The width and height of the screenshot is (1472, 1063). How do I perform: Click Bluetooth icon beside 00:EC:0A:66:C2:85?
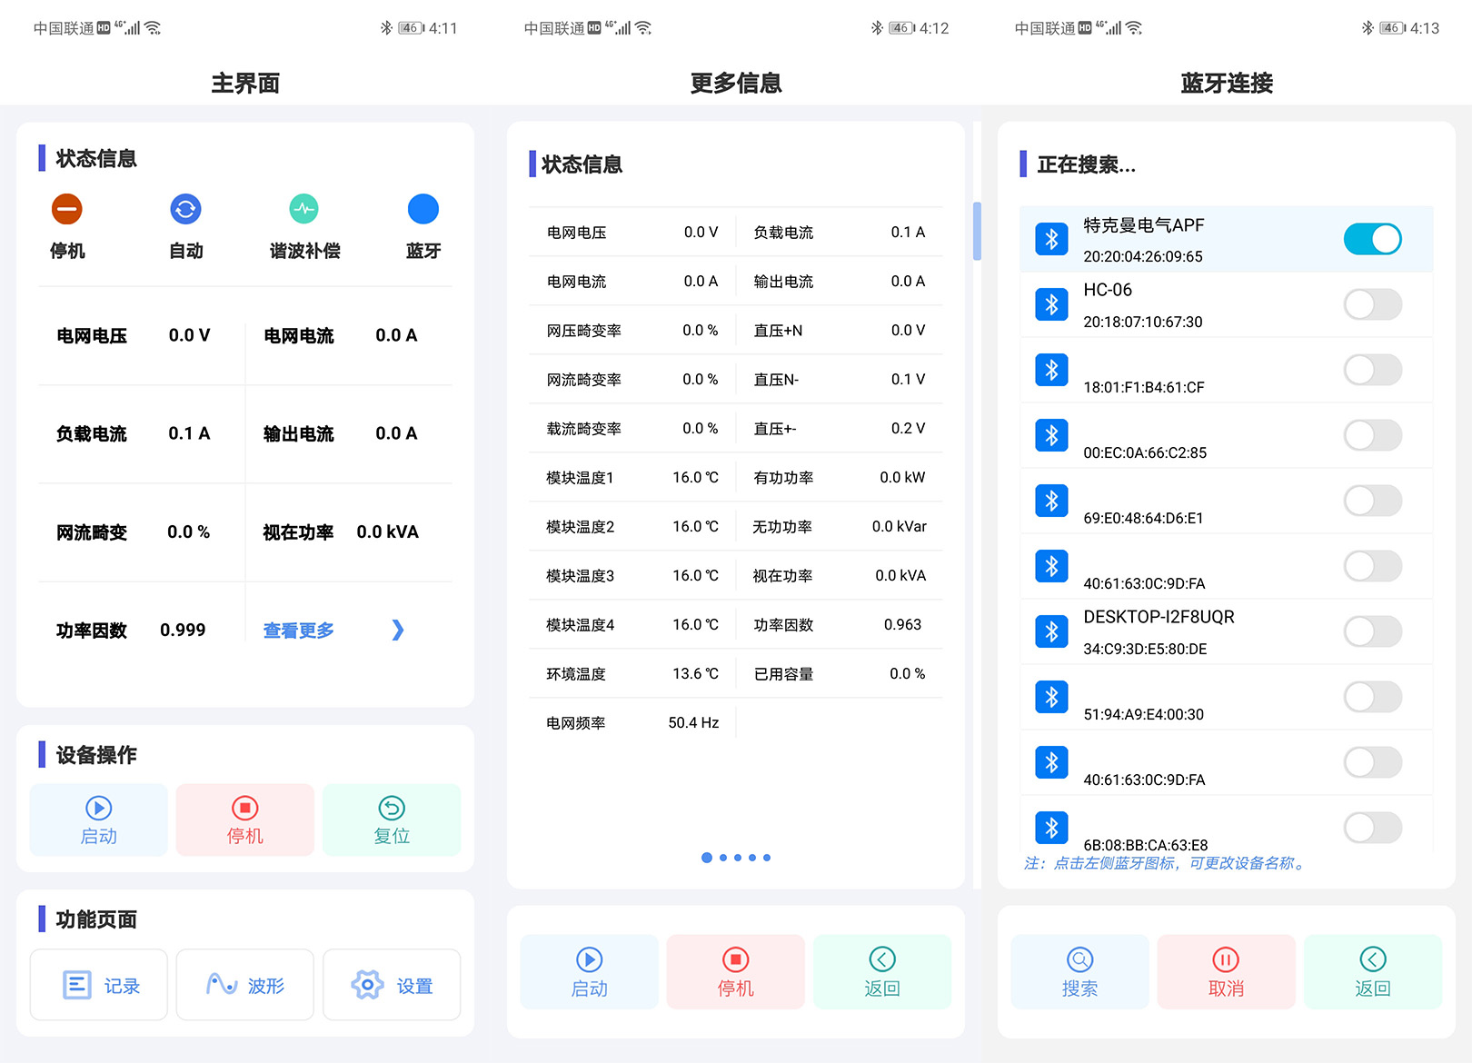(x=1051, y=435)
